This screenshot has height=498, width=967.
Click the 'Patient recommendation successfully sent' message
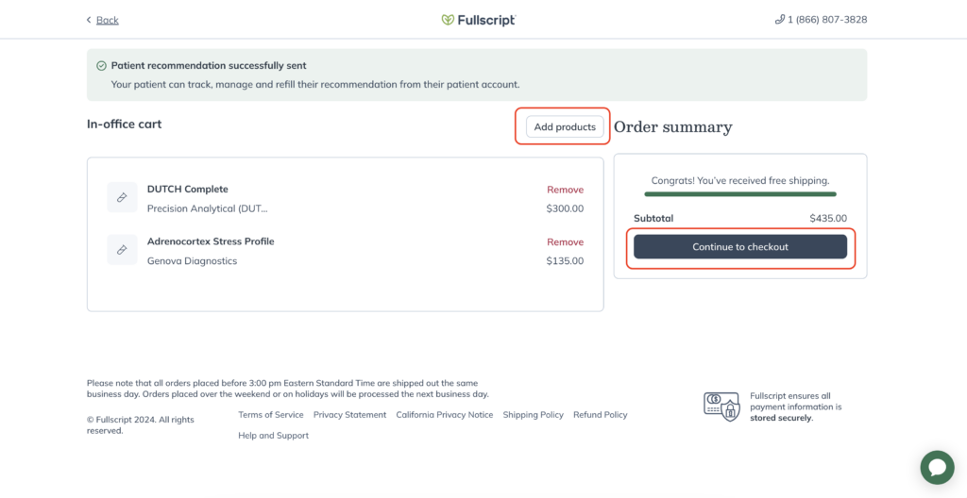pyautogui.click(x=209, y=65)
